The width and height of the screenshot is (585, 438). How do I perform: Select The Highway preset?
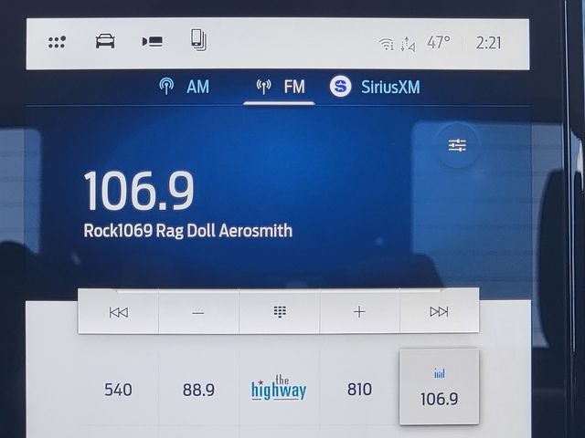tap(279, 388)
